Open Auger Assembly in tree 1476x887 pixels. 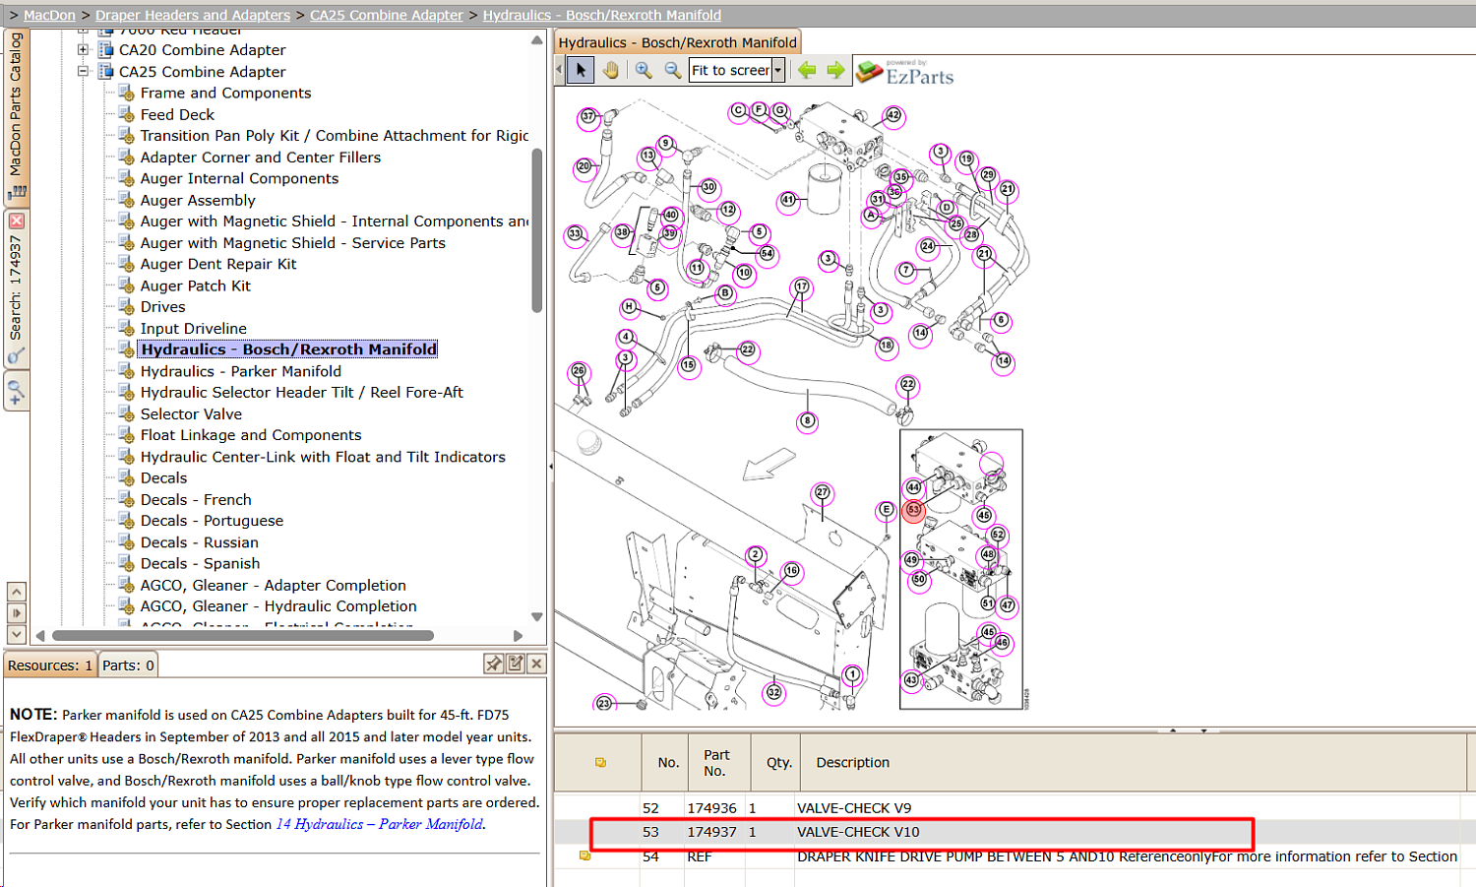(x=198, y=200)
